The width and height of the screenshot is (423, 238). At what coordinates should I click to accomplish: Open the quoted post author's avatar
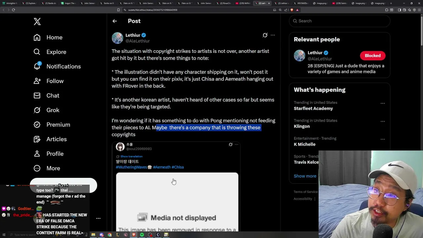[x=120, y=146]
